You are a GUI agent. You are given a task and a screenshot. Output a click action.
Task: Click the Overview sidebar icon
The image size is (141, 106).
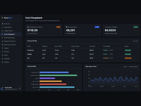tap(3, 24)
